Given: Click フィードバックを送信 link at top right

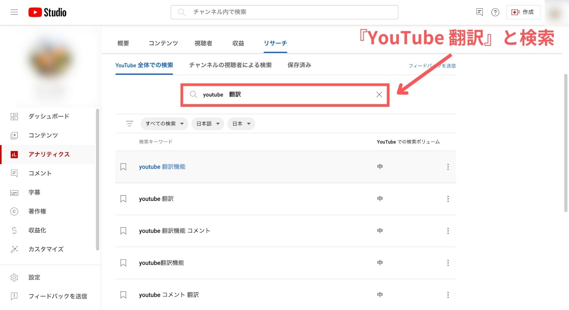Looking at the screenshot, I should tap(432, 66).
